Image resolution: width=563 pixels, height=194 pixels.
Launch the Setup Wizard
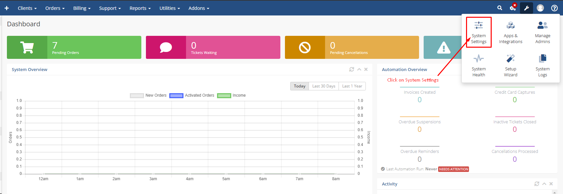510,65
